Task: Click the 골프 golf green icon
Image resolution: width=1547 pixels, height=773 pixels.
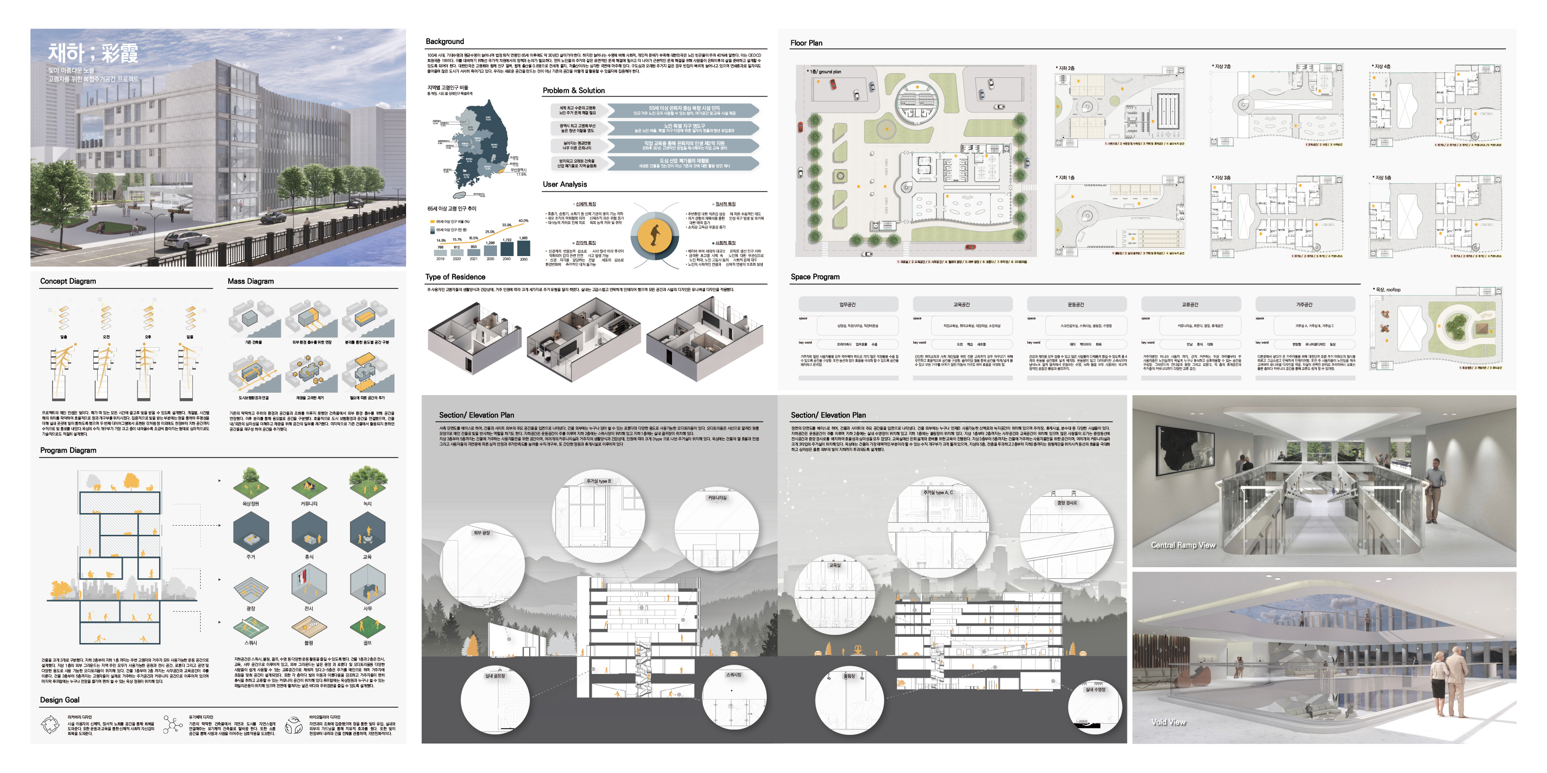Action: tap(367, 627)
